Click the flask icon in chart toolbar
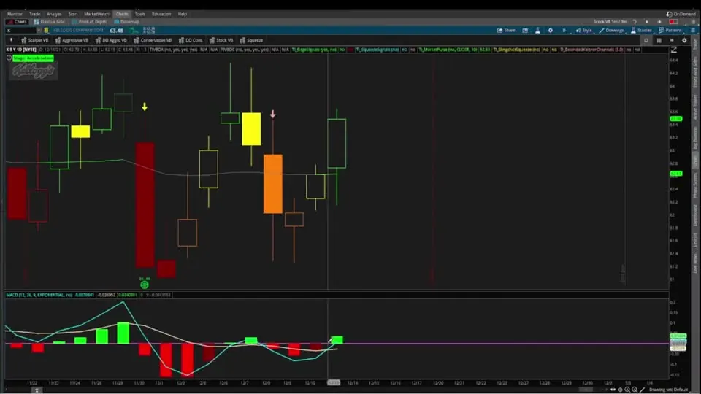Viewport: 701px width, 394px height. [x=537, y=31]
